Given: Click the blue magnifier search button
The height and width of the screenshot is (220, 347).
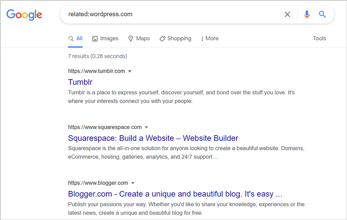Looking at the screenshot, I should [322, 14].
